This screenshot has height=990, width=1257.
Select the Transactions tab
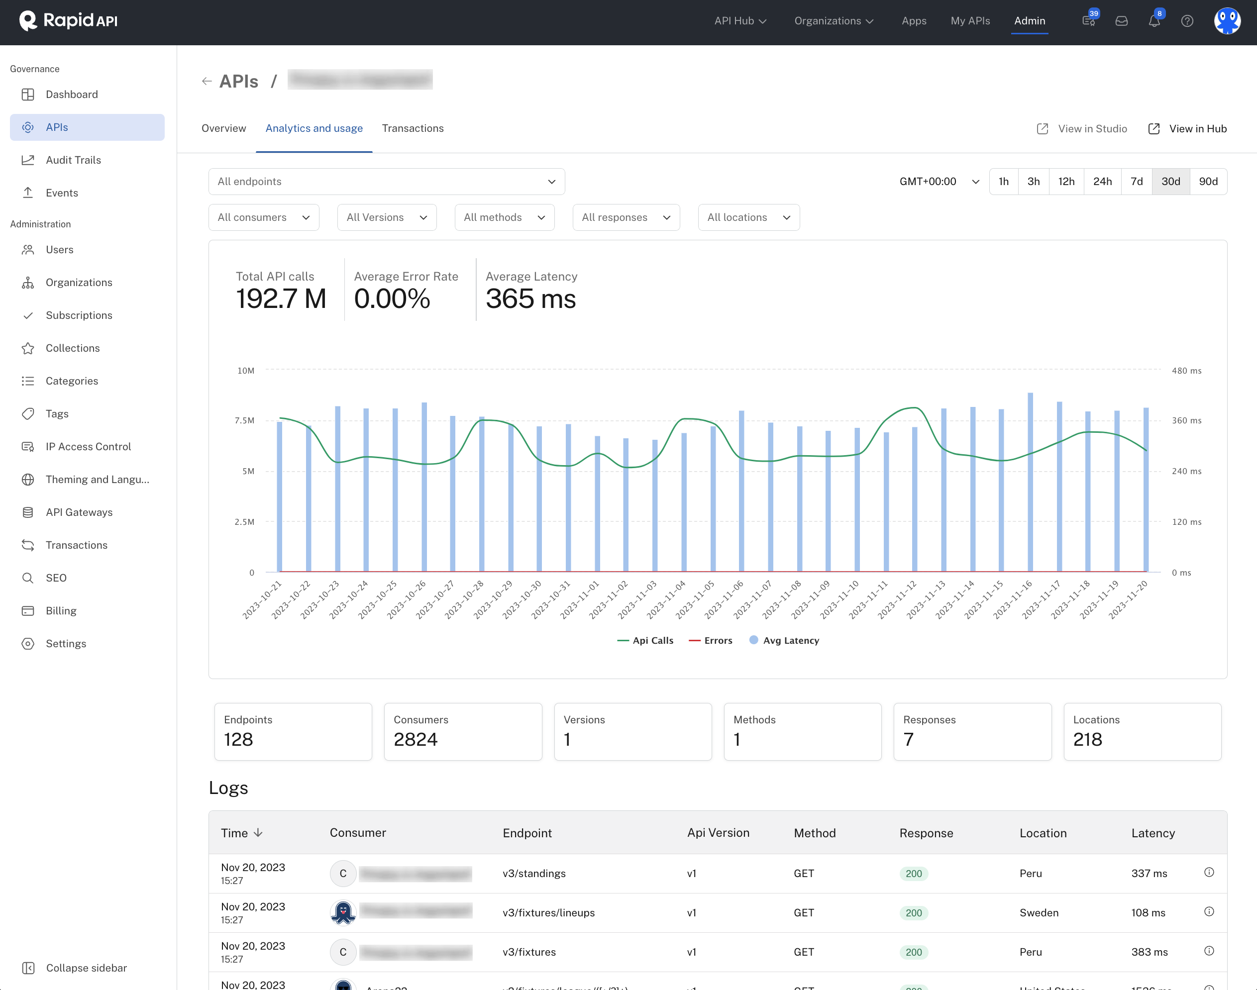(x=412, y=127)
